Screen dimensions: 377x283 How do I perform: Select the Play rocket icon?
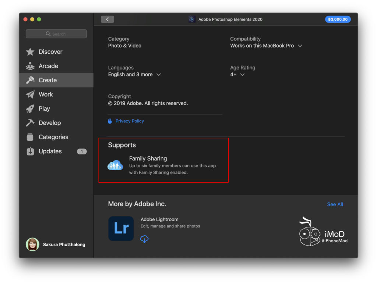pyautogui.click(x=30, y=109)
